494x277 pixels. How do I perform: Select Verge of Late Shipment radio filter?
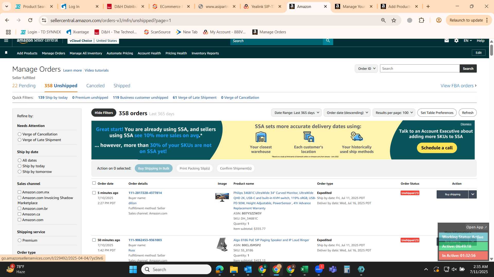tap(20, 140)
